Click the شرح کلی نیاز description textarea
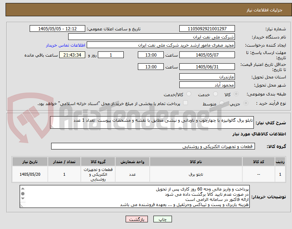 tap(152, 122)
